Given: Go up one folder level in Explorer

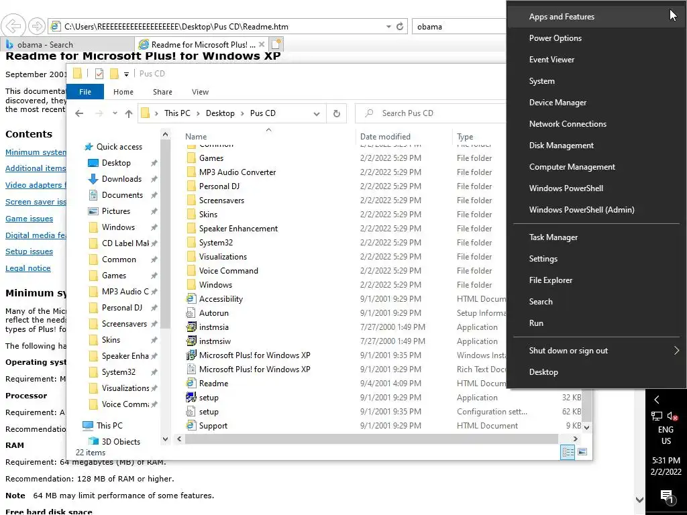Looking at the screenshot, I should 129,113.
